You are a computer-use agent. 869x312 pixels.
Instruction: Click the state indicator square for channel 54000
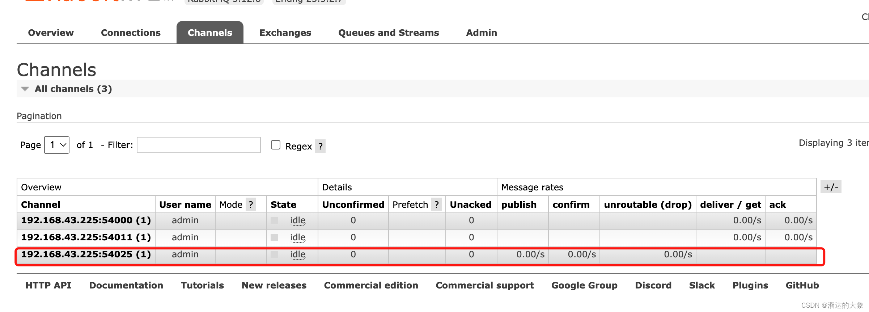pyautogui.click(x=274, y=220)
